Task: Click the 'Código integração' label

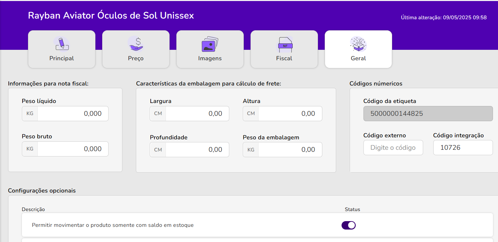Action: click(x=459, y=135)
